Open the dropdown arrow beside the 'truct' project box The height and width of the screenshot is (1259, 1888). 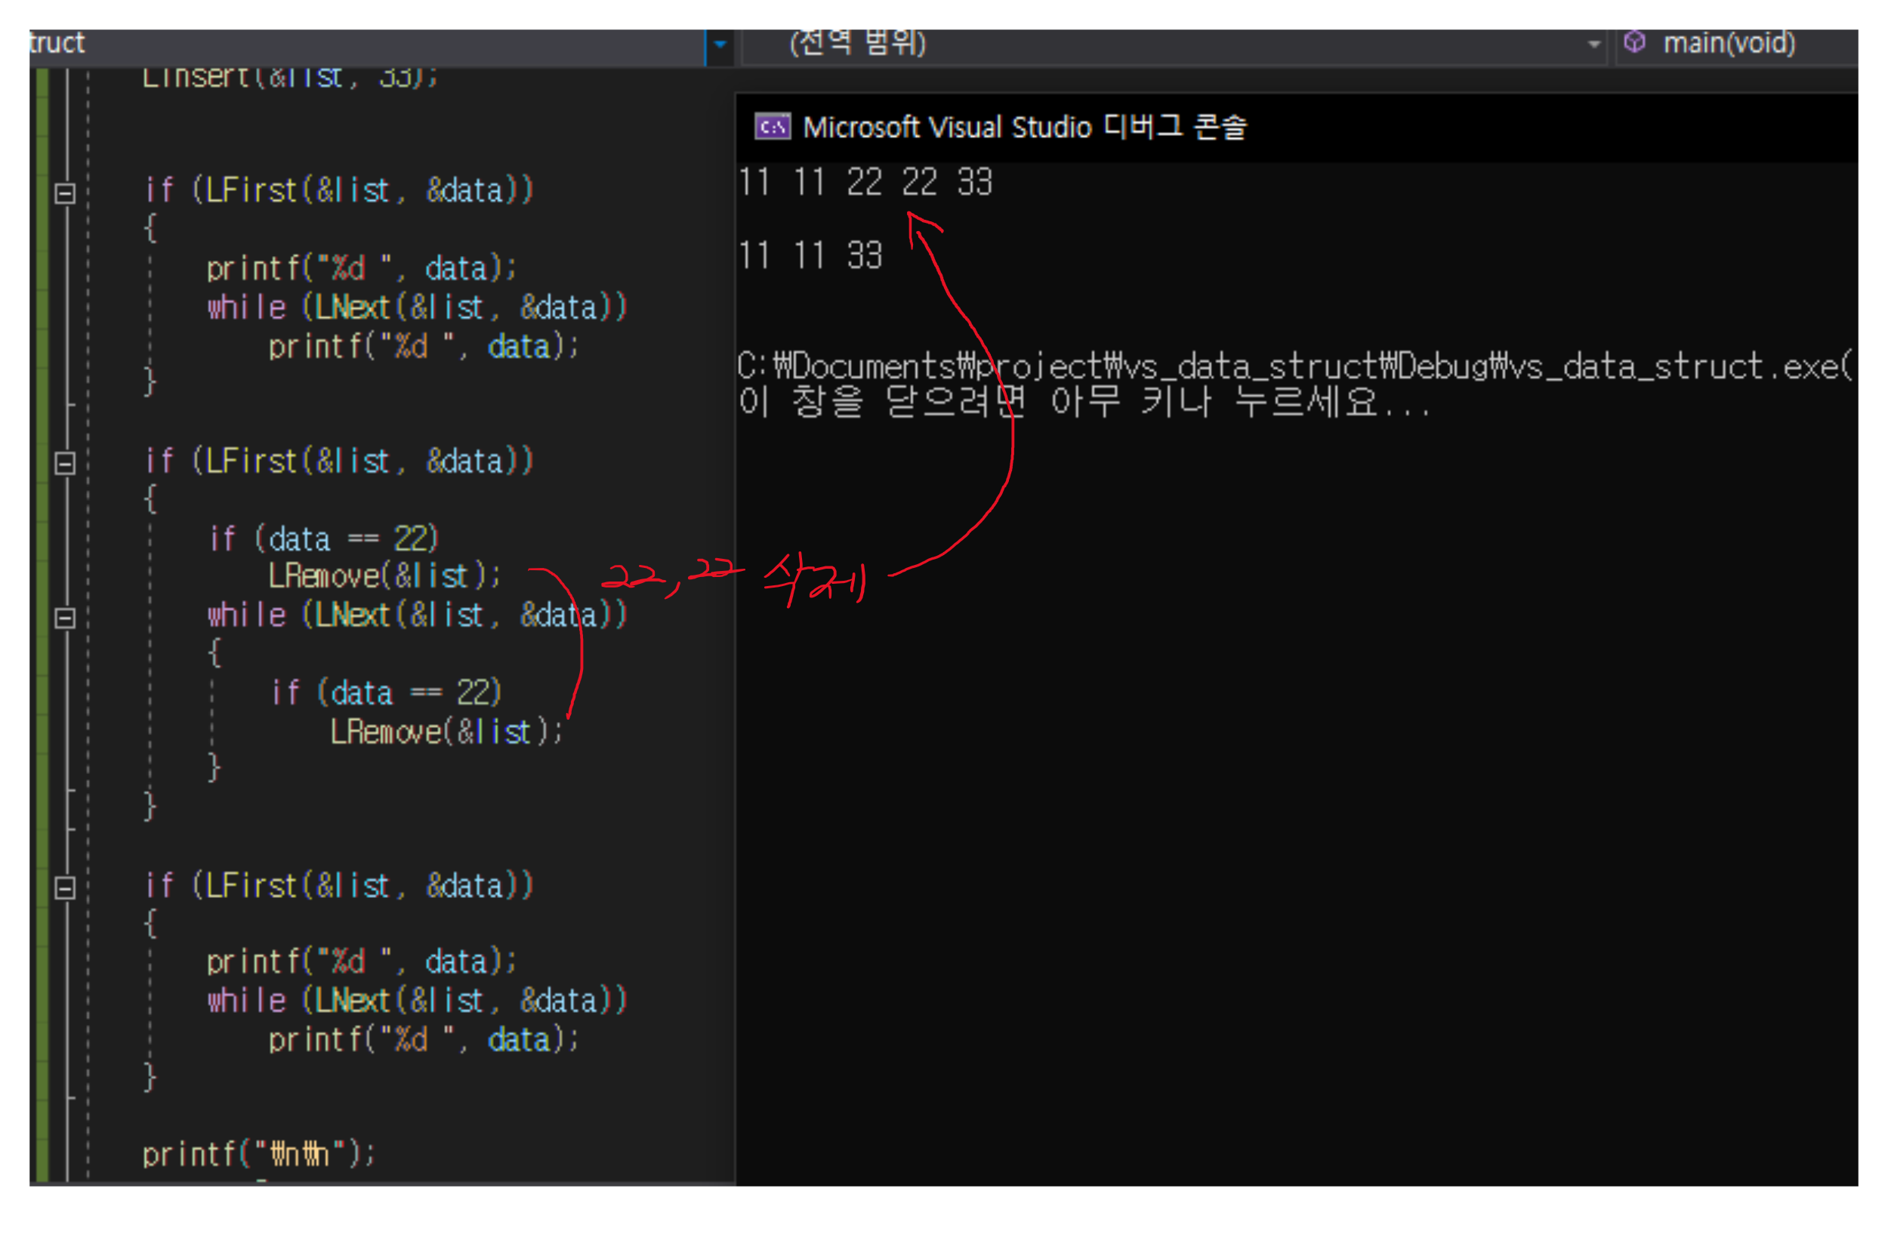[720, 44]
